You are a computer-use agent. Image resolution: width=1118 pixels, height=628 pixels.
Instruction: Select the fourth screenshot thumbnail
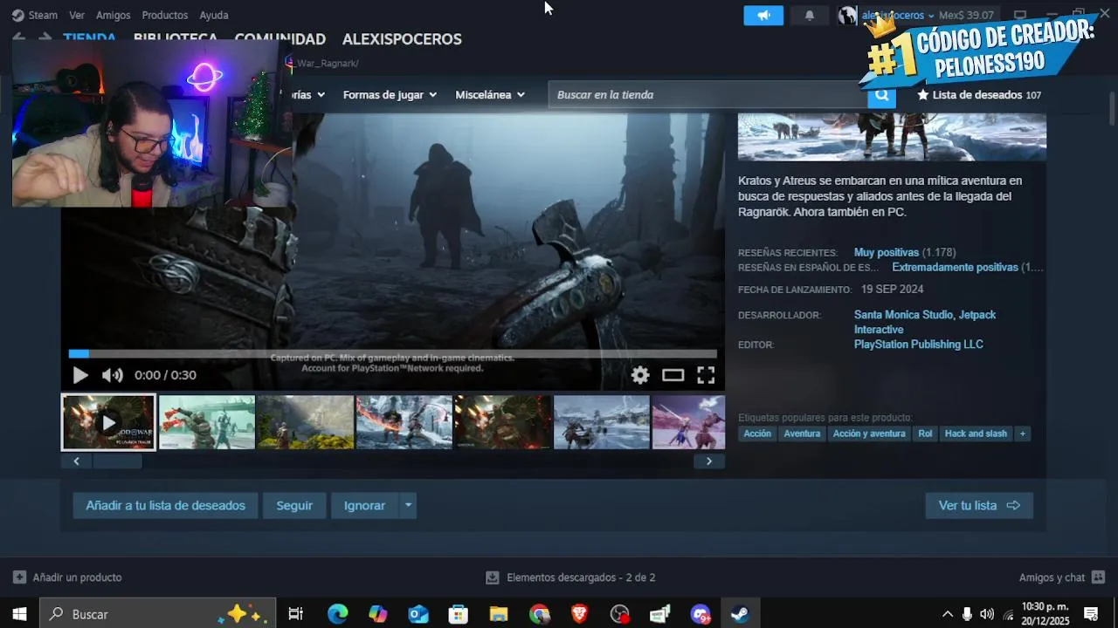point(404,422)
